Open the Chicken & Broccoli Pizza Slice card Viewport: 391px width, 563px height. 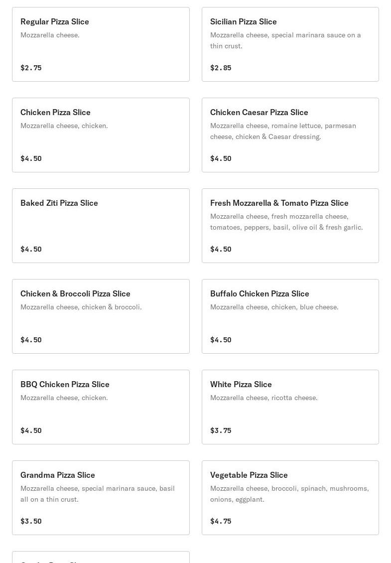pyautogui.click(x=101, y=316)
